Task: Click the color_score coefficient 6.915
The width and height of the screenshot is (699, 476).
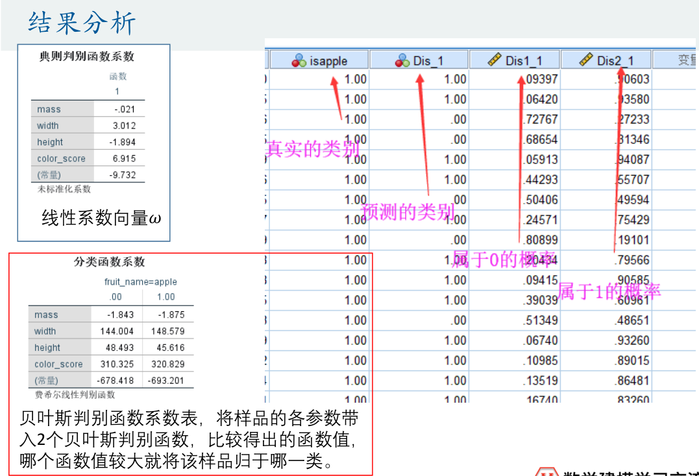Action: [125, 158]
